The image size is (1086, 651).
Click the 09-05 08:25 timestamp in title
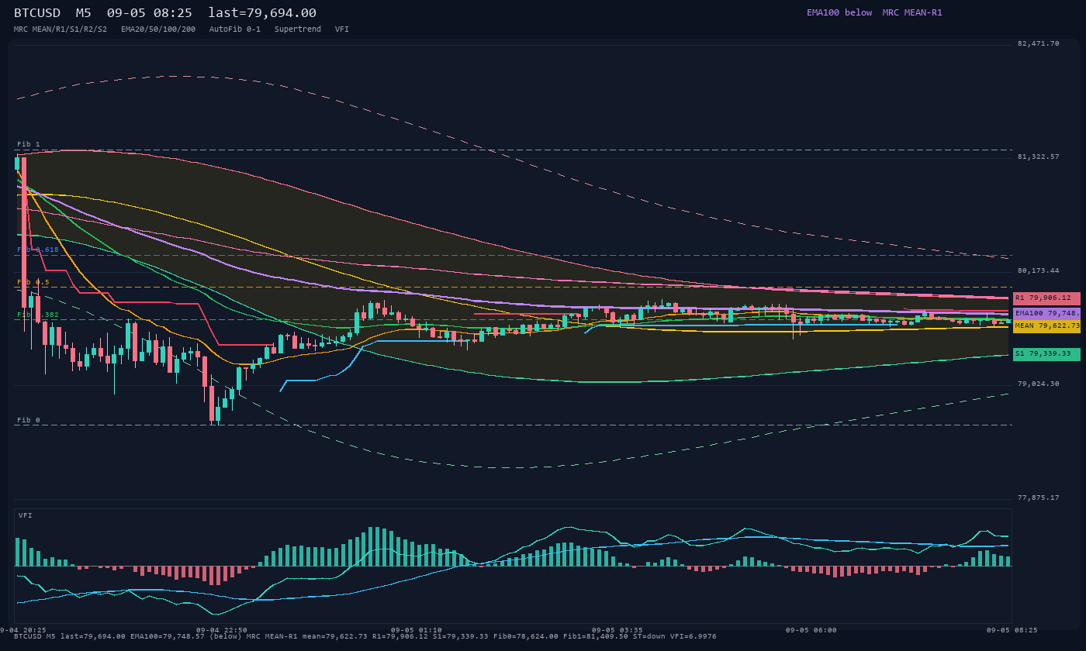[150, 13]
